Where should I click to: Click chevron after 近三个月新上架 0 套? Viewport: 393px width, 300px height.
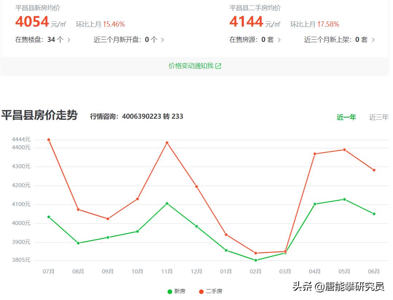[373, 40]
